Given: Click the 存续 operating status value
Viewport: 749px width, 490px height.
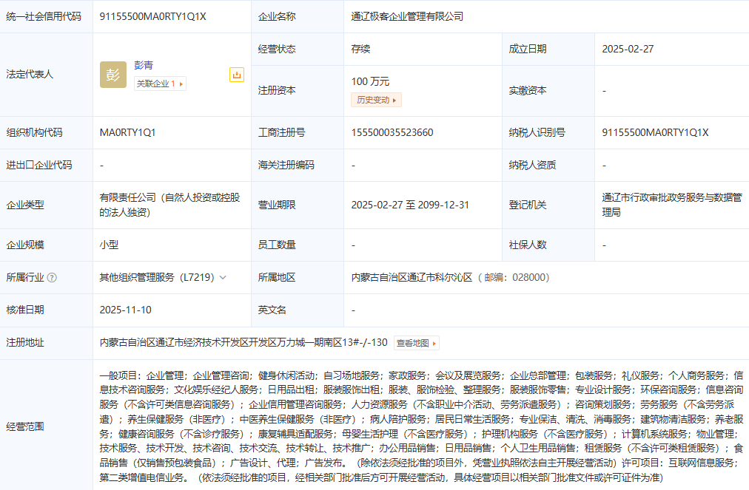Looking at the screenshot, I should [361, 50].
